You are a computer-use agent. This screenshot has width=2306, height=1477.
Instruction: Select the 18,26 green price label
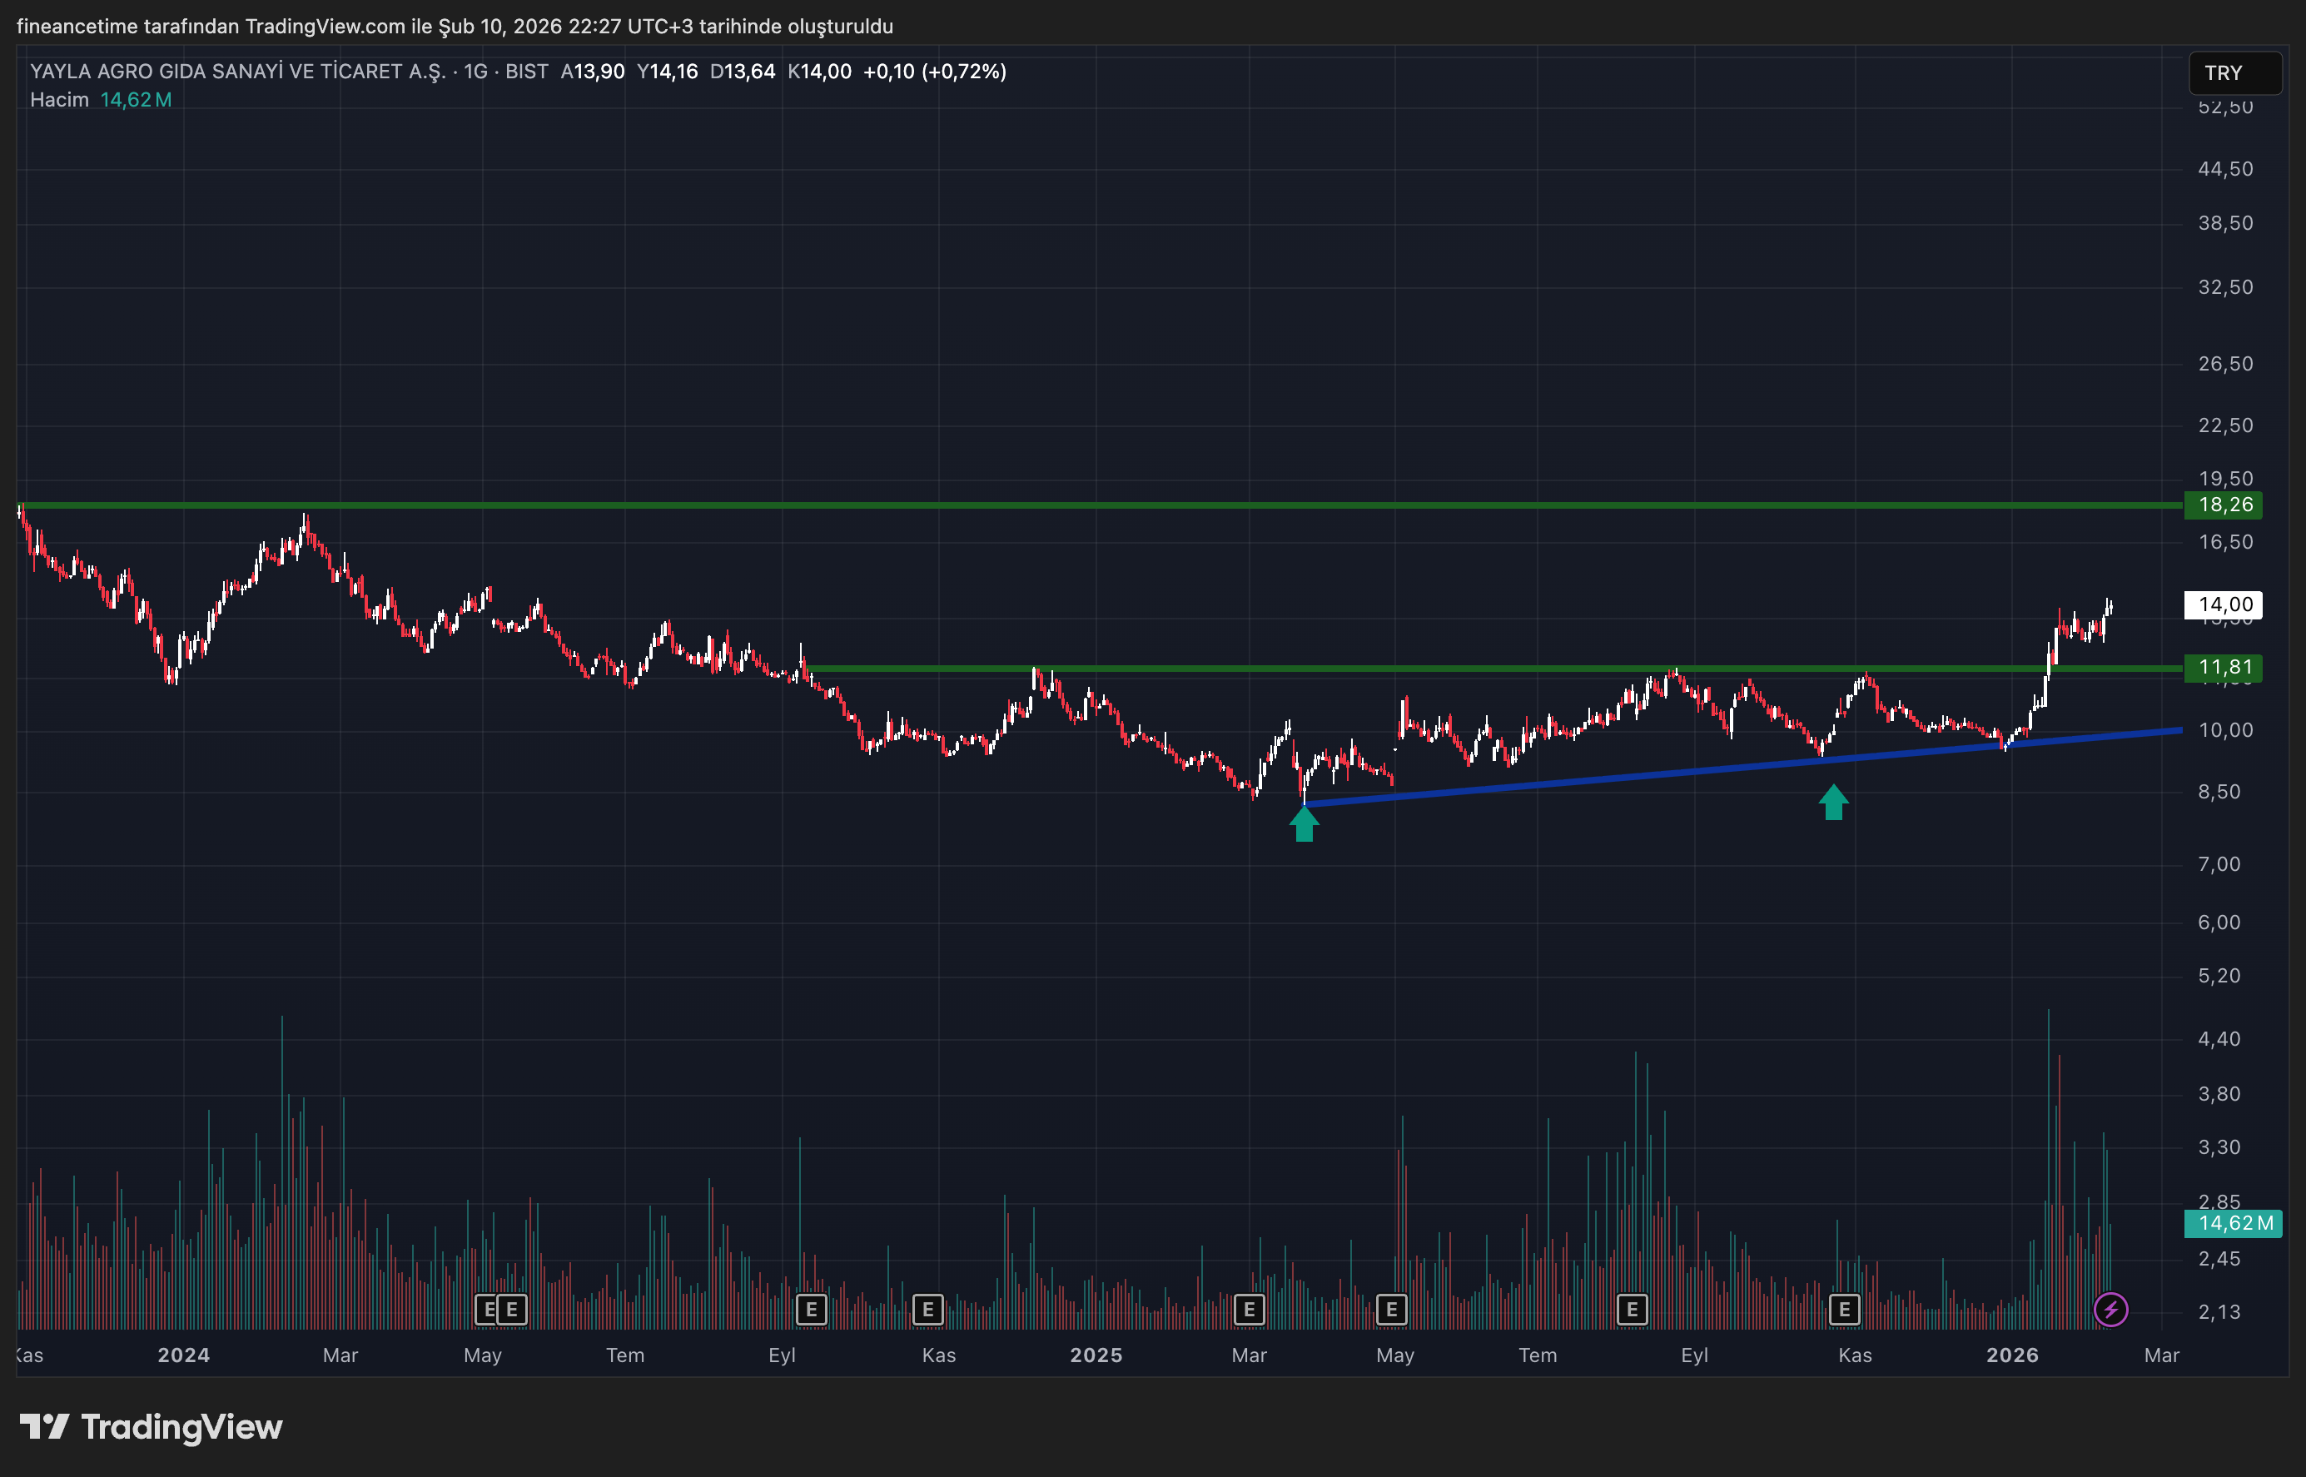[2223, 505]
